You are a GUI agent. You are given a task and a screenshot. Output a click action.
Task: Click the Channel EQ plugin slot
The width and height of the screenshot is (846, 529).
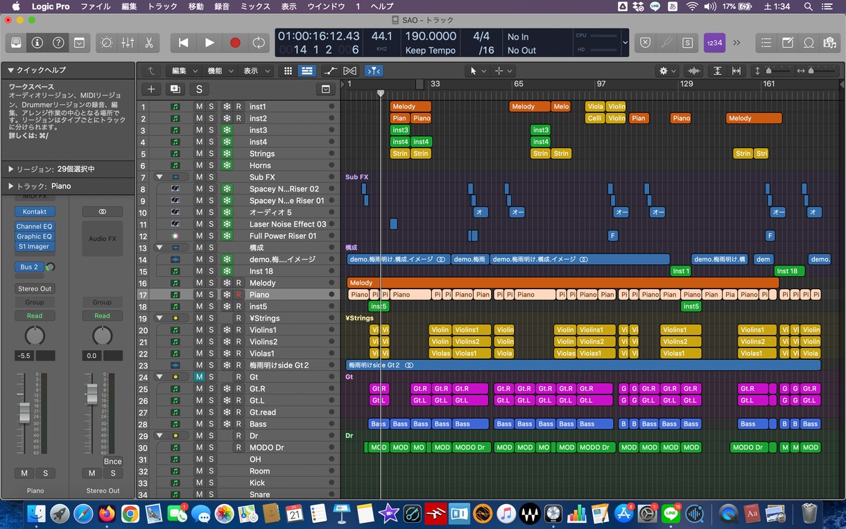point(35,227)
